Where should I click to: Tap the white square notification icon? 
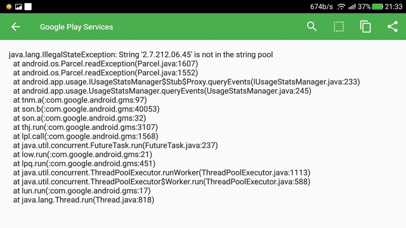pos(28,6)
